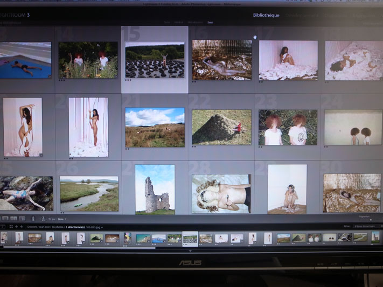
Task: Set star rating under tire photo cell 15
Action: coord(128,80)
